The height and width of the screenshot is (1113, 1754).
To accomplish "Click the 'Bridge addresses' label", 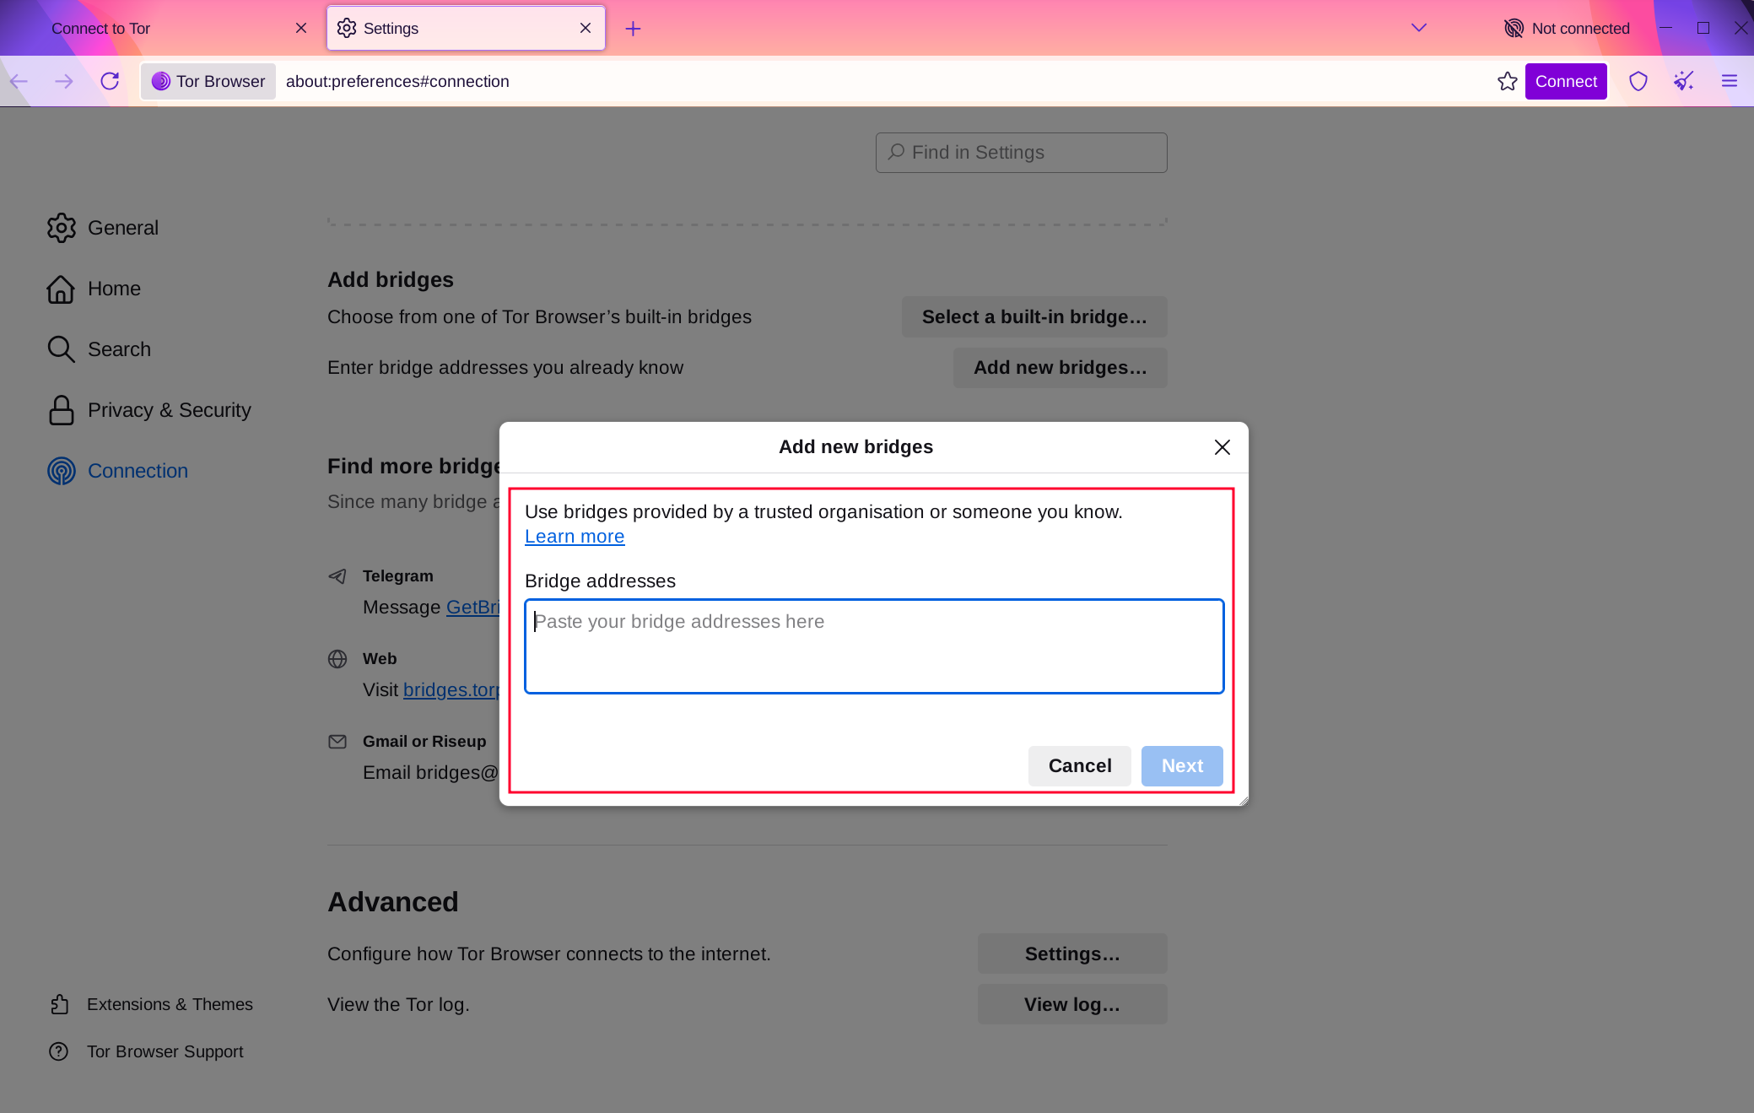I will coord(600,581).
